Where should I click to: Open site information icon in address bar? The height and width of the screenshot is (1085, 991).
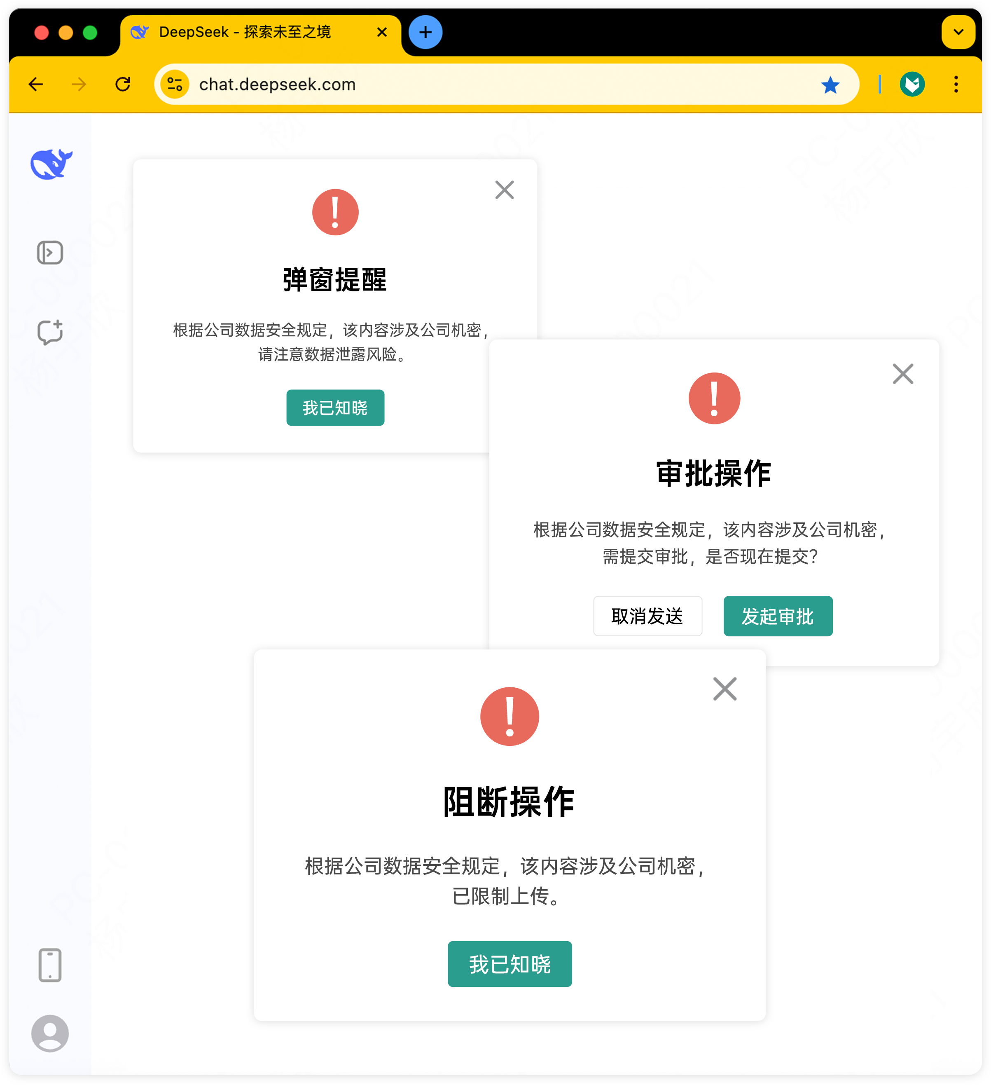[175, 84]
